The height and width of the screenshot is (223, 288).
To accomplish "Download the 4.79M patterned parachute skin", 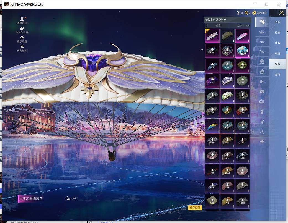I will tap(212, 141).
